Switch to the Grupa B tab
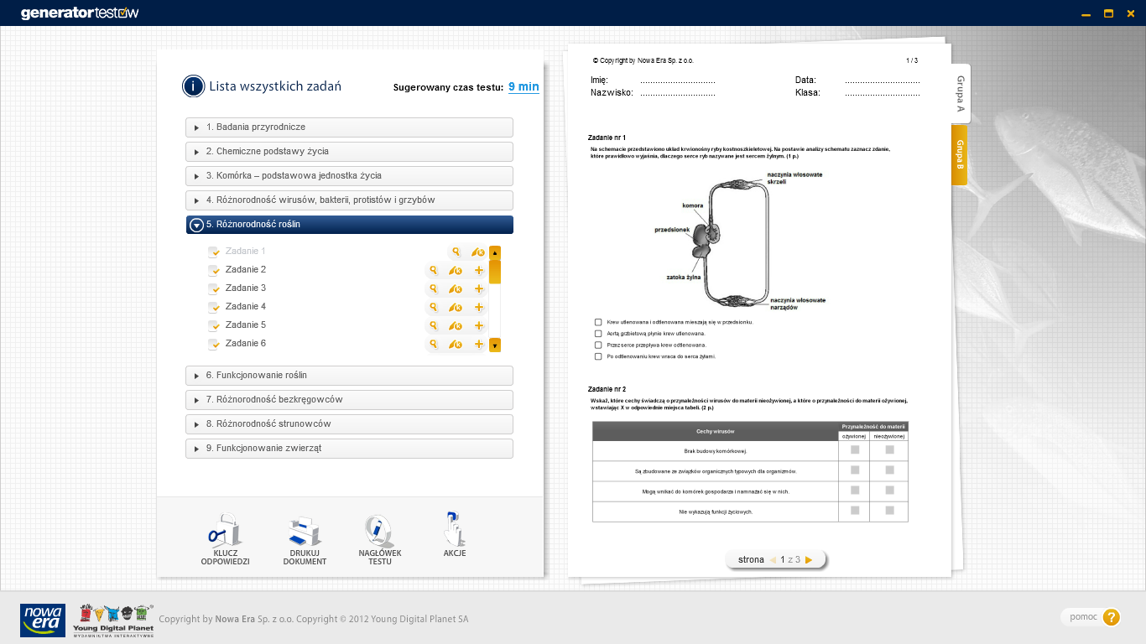The height and width of the screenshot is (644, 1146). [960, 155]
